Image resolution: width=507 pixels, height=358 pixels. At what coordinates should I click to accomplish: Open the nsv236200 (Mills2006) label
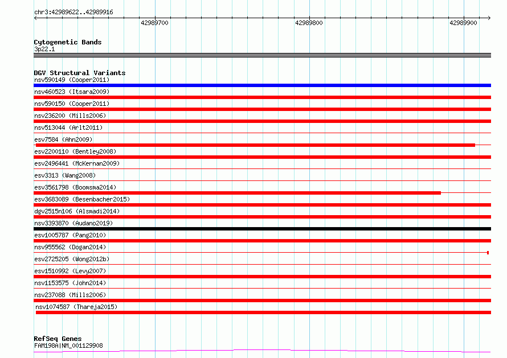[70, 116]
